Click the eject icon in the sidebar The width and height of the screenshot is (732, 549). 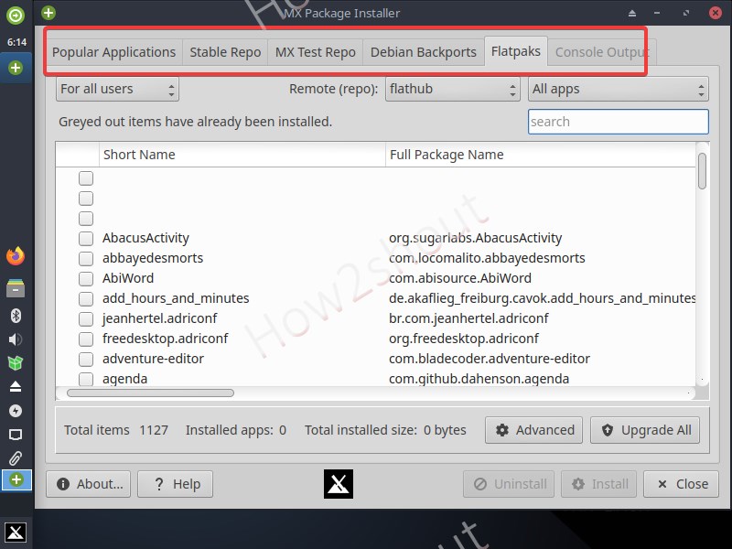(15, 387)
